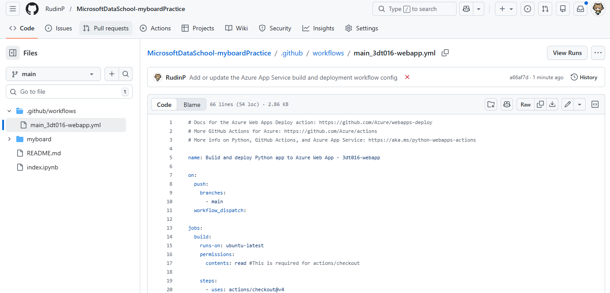Open MicrosoftDataSchool-myboardPractice repository header link
The width and height of the screenshot is (610, 293).
point(131,9)
